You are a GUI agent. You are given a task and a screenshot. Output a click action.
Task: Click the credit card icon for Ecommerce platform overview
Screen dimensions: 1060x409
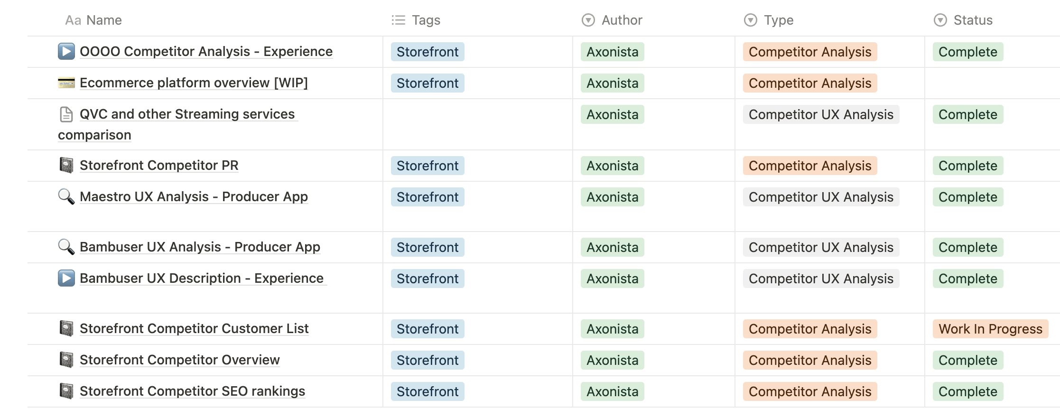coord(66,83)
